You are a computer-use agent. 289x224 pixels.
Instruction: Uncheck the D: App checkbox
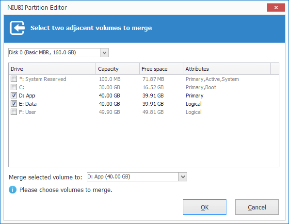14,96
